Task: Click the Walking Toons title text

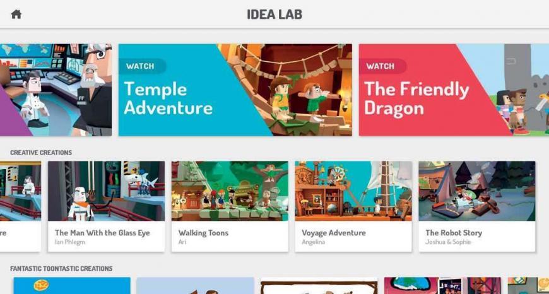Action: [203, 233]
